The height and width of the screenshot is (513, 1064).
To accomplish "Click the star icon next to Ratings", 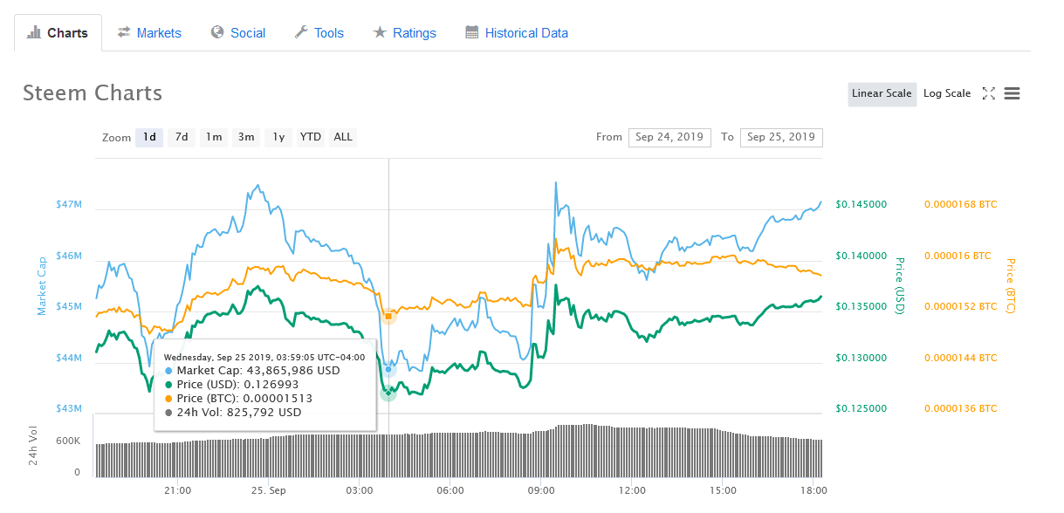I will (380, 32).
